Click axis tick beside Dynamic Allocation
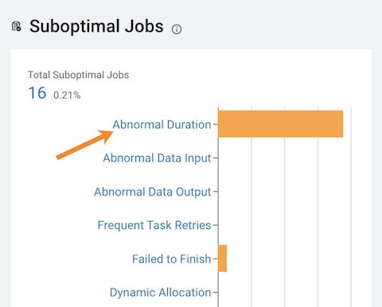The image size is (382, 307). click(216, 293)
